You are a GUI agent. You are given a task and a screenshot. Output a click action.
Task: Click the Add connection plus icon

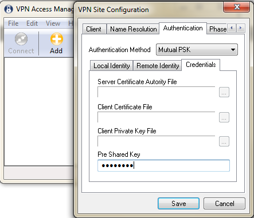[57, 39]
